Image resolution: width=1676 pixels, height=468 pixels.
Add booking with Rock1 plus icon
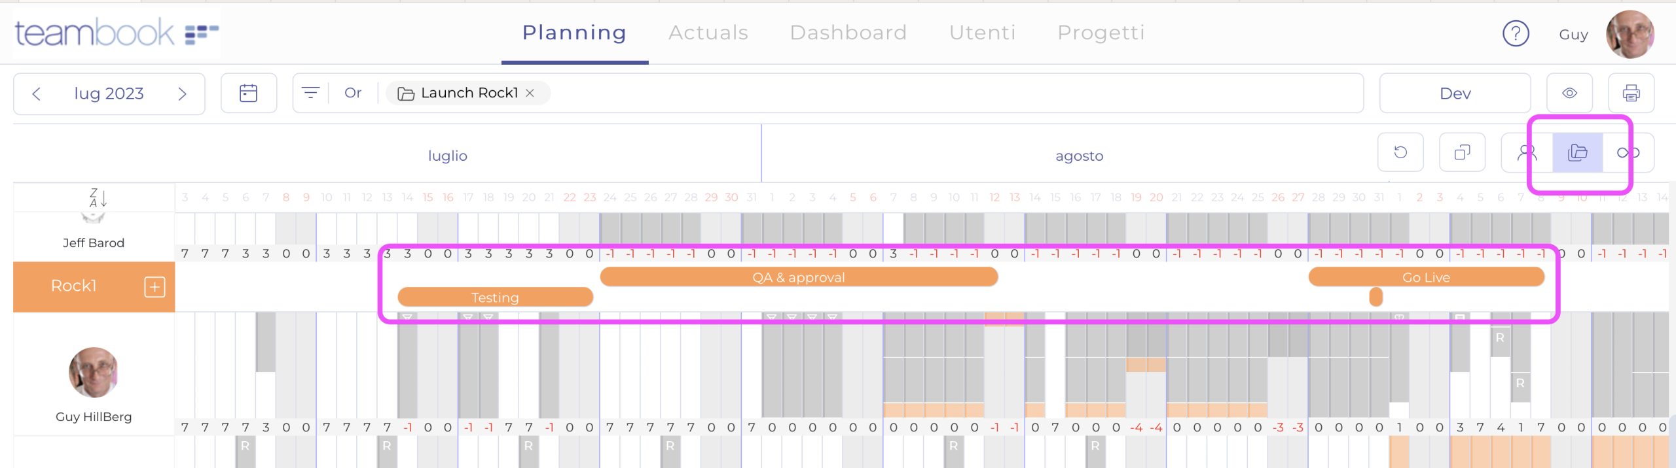155,287
